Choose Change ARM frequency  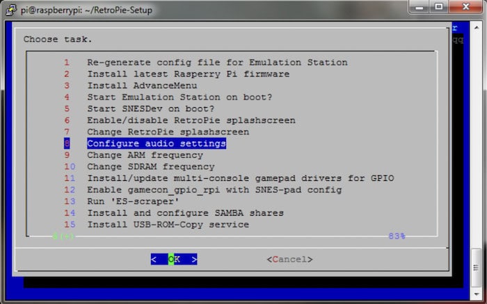pos(134,155)
